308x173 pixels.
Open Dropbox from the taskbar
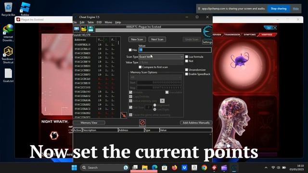184,168
